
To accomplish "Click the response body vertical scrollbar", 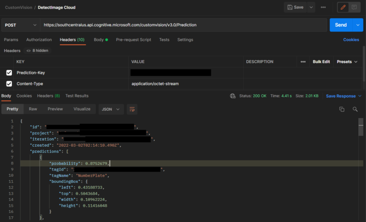I will (x=361, y=127).
